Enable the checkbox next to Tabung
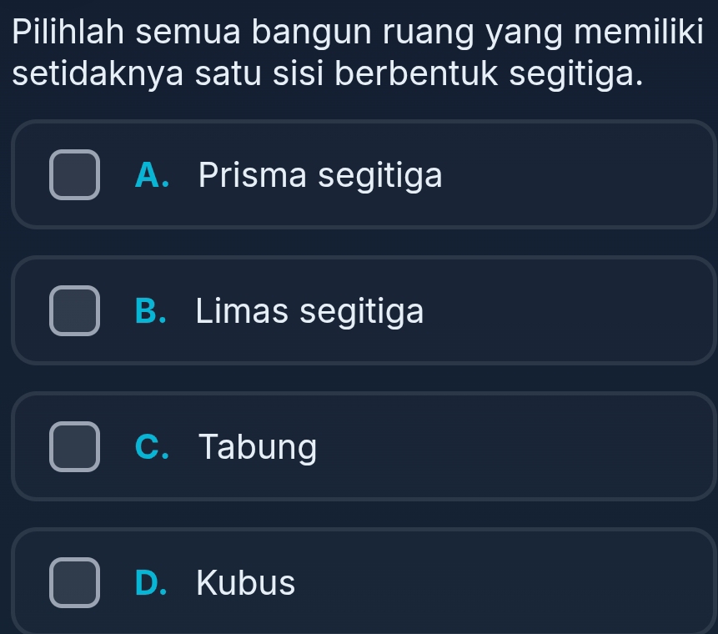Viewport: 718px width, 634px height. click(74, 447)
